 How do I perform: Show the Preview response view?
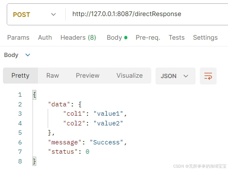tap(88, 76)
